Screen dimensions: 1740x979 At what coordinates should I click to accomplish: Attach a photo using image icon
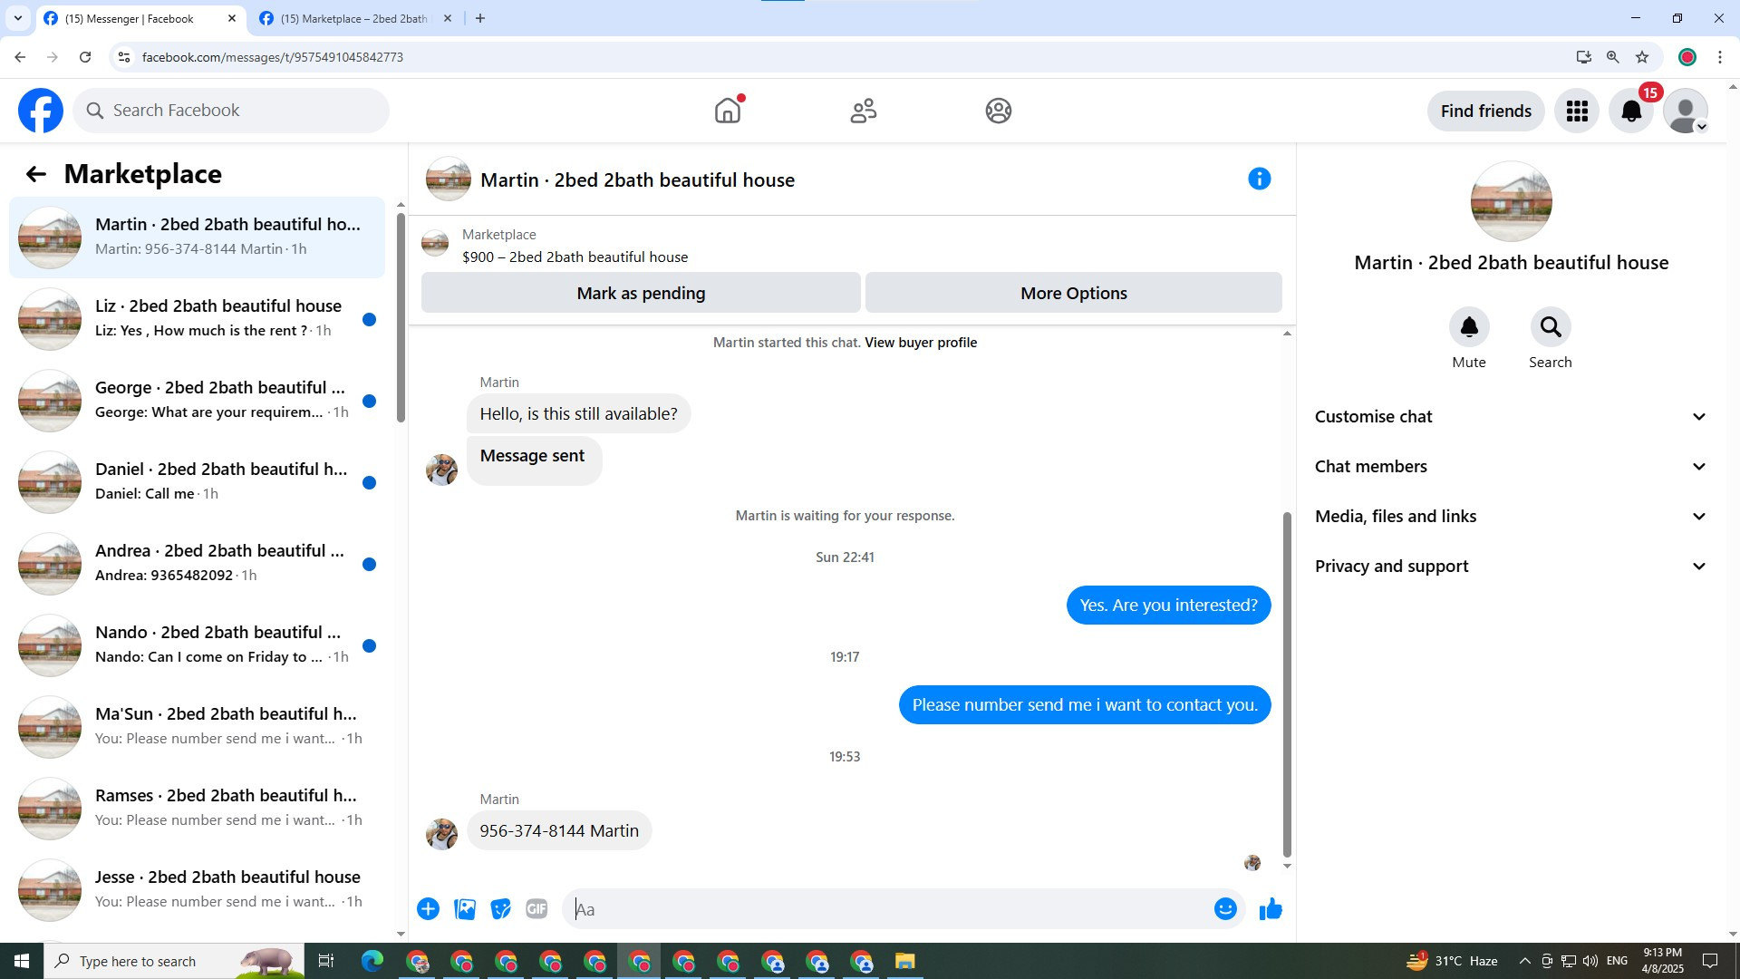[x=465, y=909]
